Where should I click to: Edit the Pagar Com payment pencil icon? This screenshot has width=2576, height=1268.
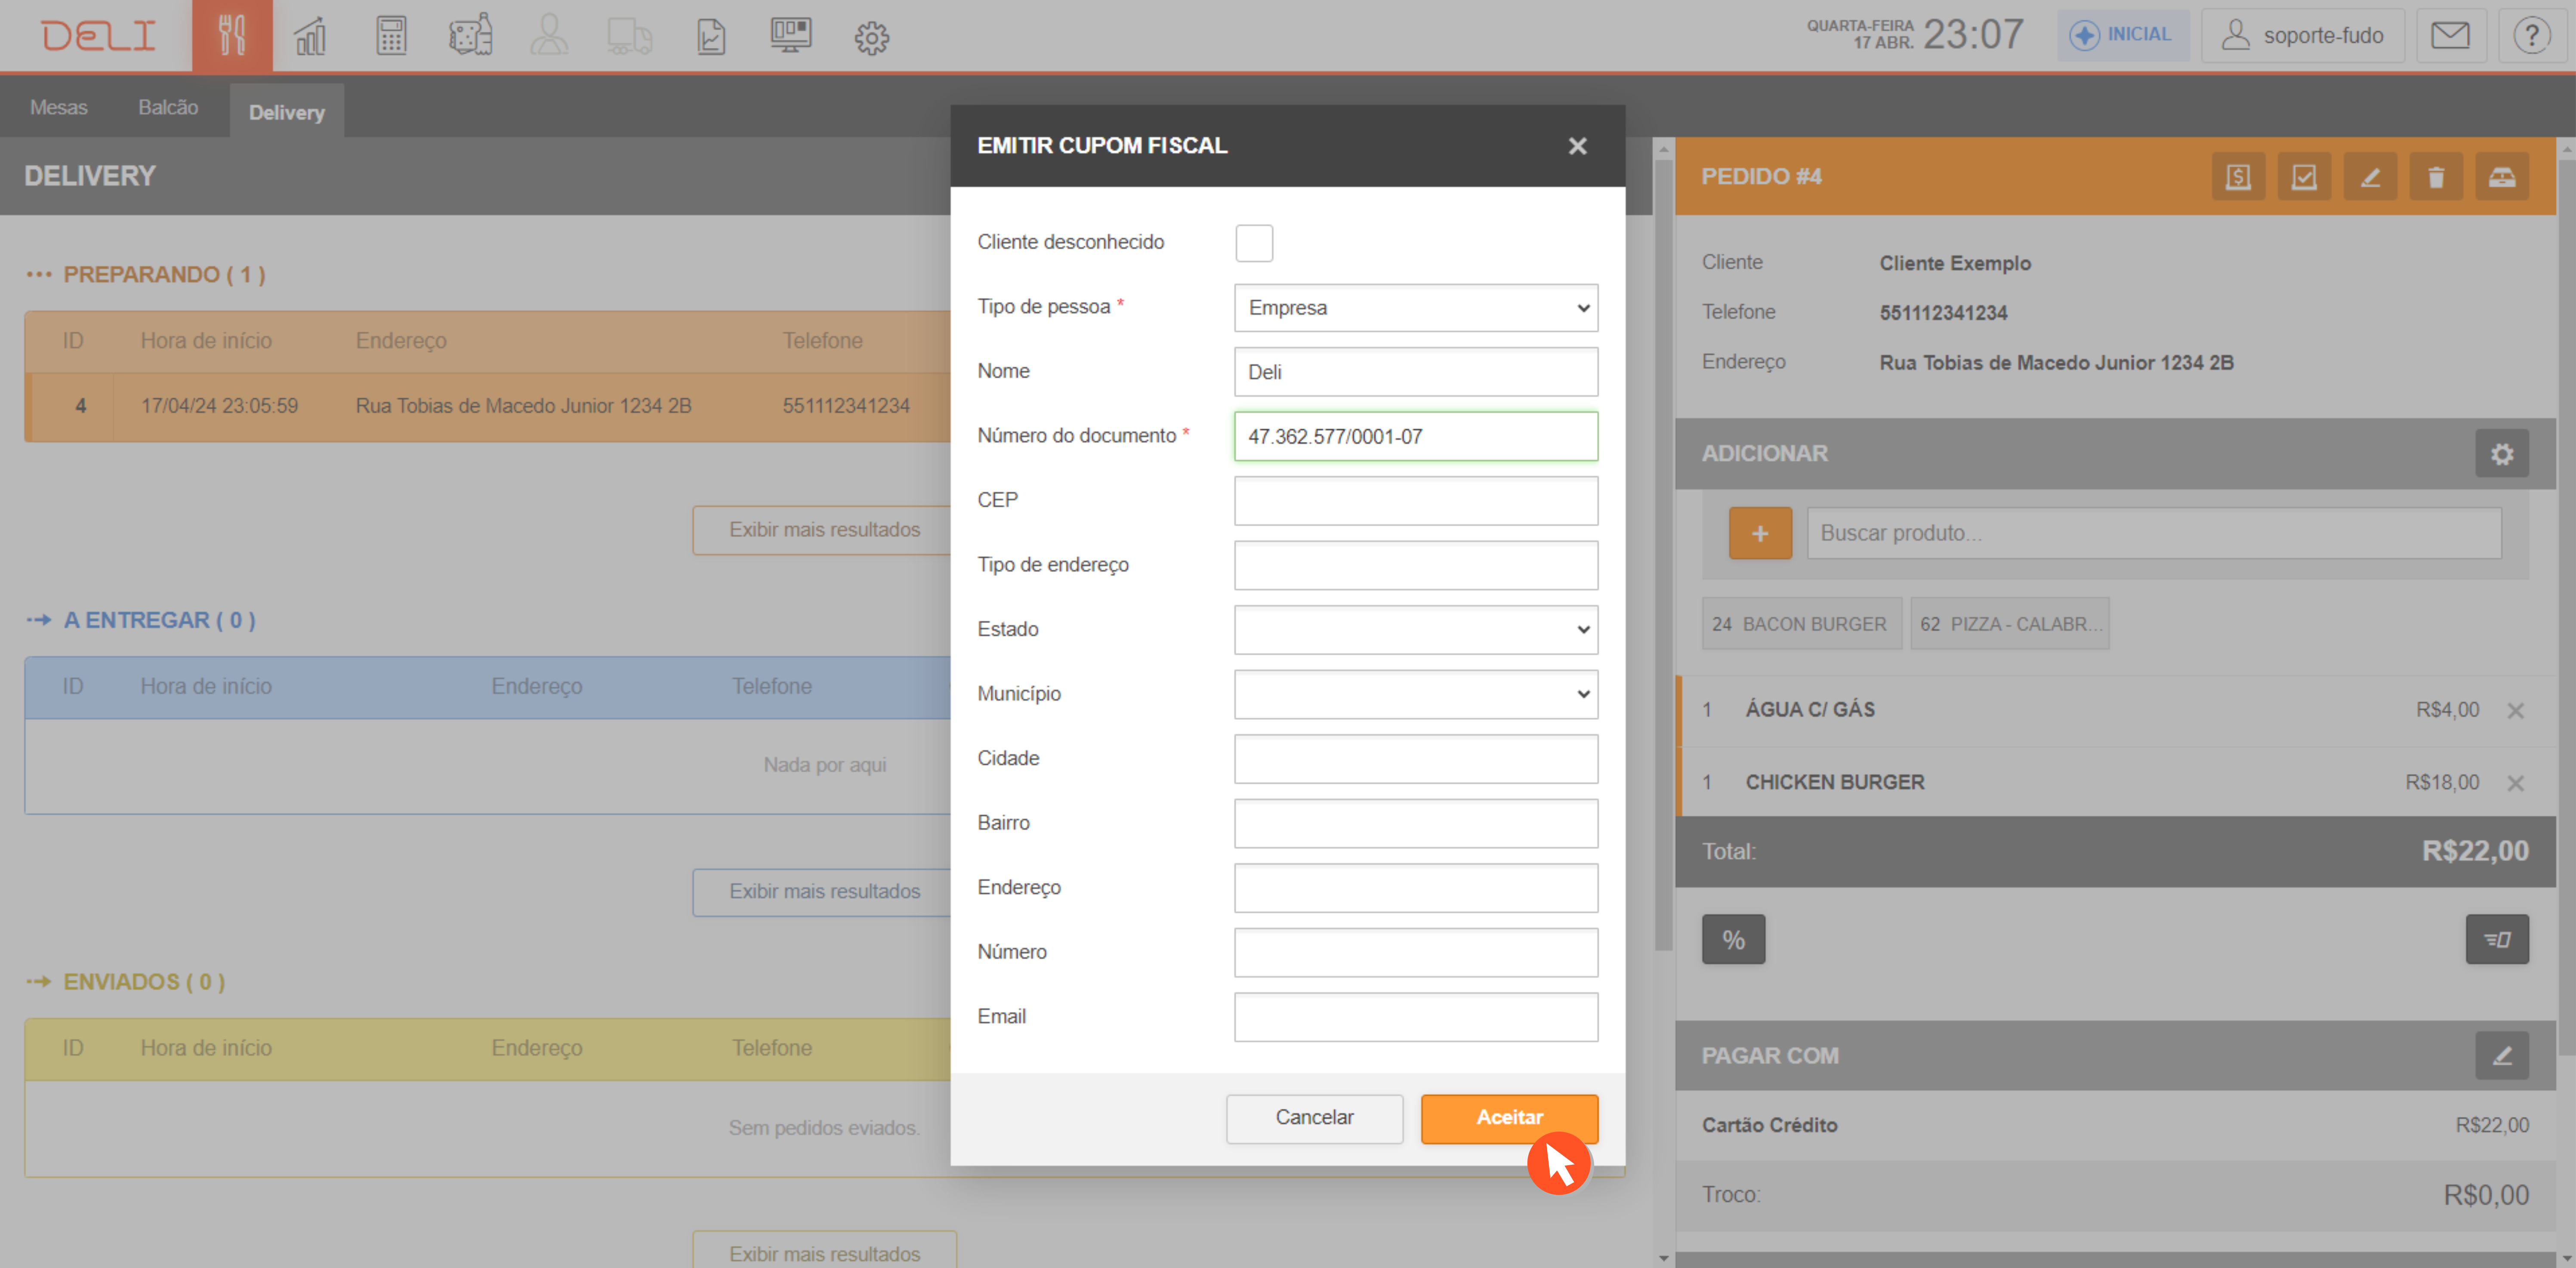[2502, 1056]
